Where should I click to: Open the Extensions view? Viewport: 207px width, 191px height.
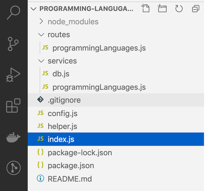click(x=13, y=105)
